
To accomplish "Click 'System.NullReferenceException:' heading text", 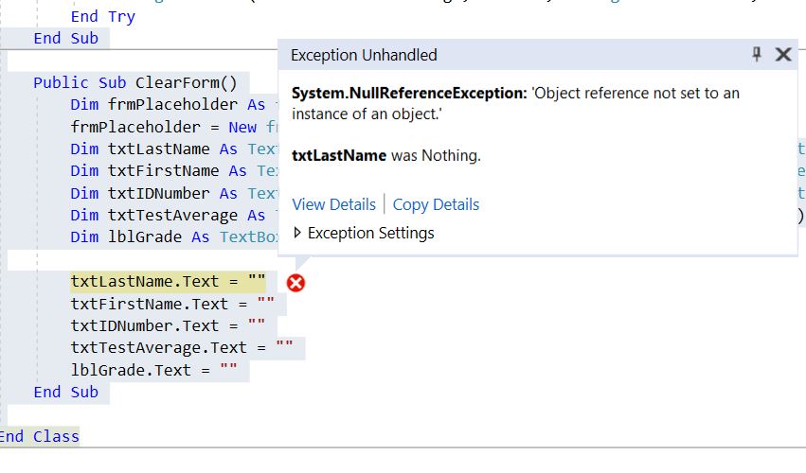I will (409, 93).
